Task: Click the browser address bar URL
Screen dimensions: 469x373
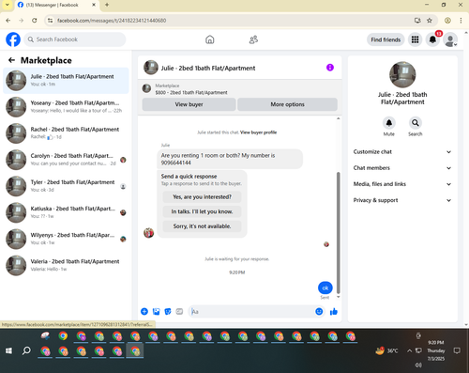Action: click(112, 21)
